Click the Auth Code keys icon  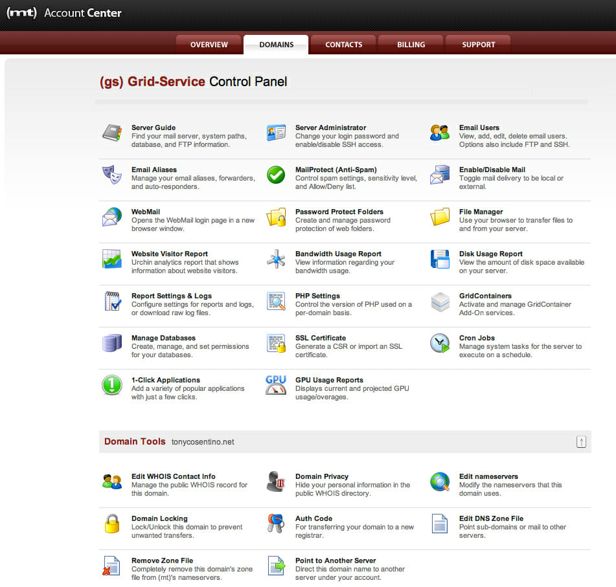[276, 524]
